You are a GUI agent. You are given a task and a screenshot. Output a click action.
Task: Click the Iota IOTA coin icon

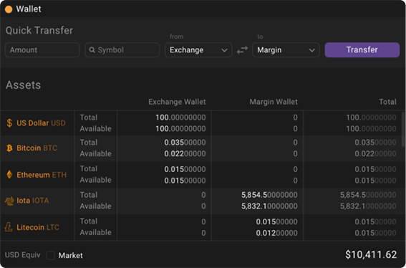pos(9,201)
